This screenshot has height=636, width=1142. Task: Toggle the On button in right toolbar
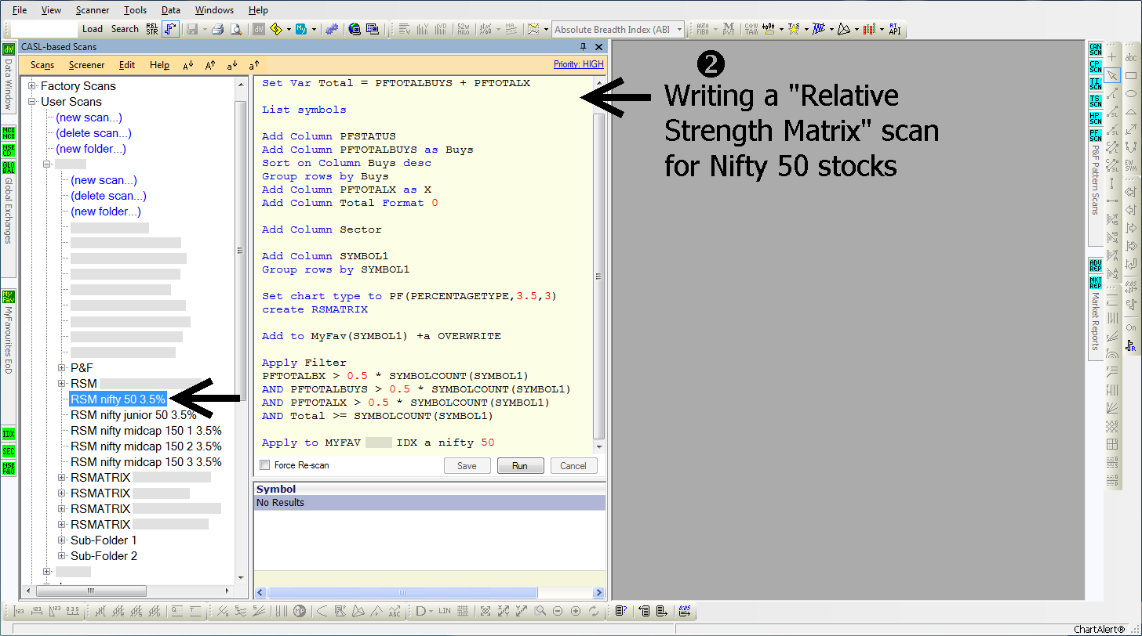(x=1131, y=327)
